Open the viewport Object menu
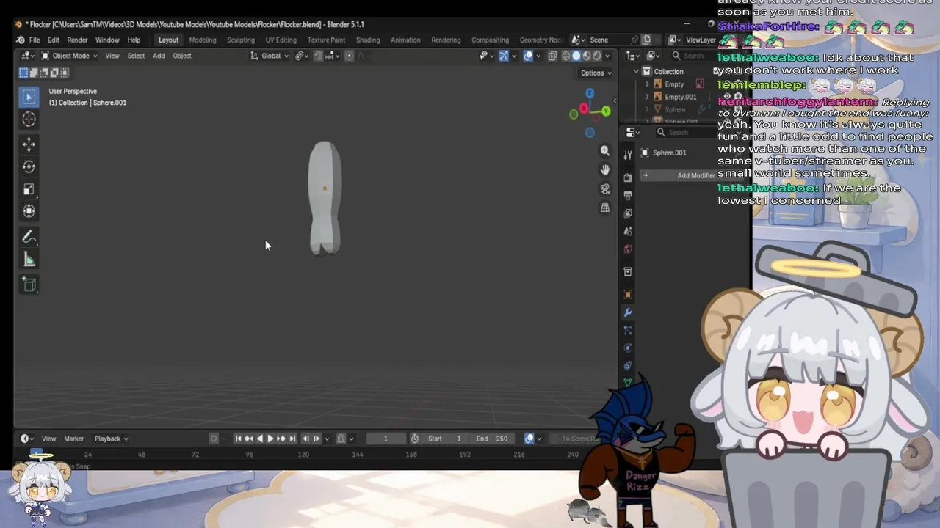The width and height of the screenshot is (940, 528). (x=182, y=56)
